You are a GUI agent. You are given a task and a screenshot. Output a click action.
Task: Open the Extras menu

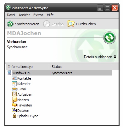tap(38, 15)
